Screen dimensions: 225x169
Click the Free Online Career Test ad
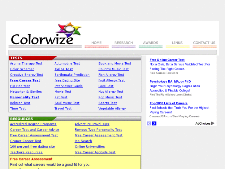pyautogui.click(x=167, y=60)
